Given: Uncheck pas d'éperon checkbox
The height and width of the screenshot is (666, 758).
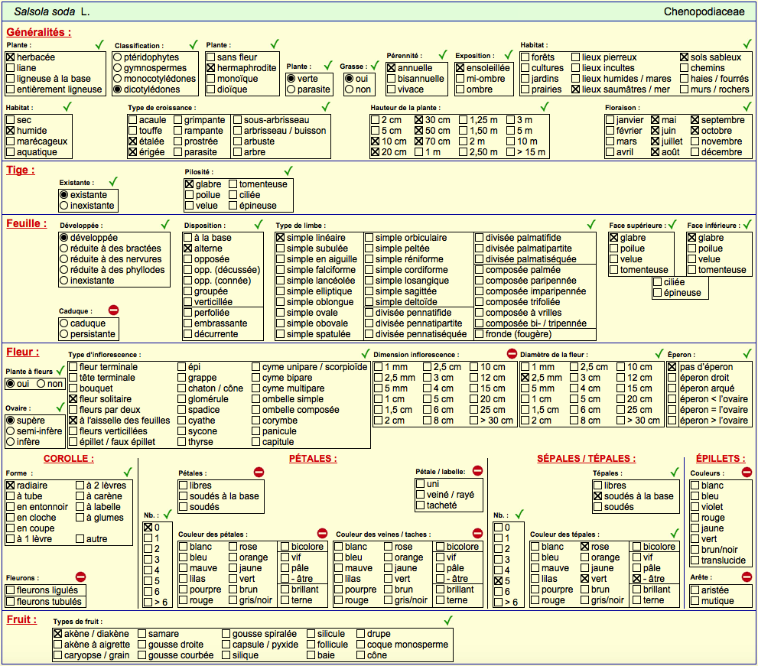Looking at the screenshot, I should tap(672, 367).
